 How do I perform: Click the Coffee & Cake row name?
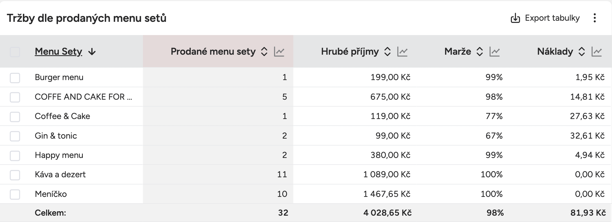[x=62, y=116]
